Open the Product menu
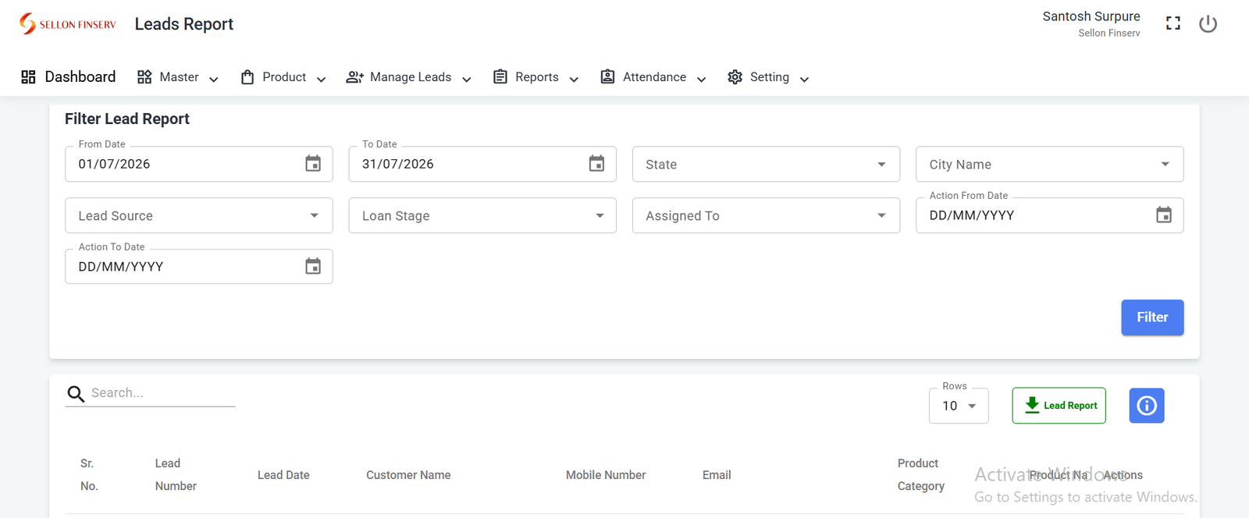The height and width of the screenshot is (518, 1249). 283,76
